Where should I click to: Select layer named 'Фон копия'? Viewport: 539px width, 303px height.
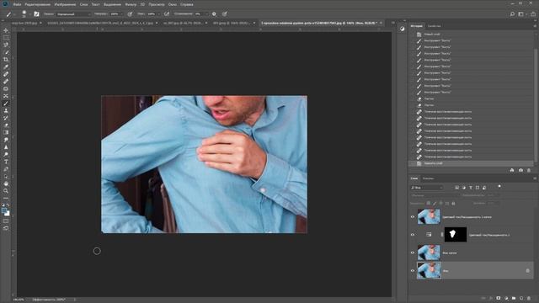coord(449,253)
